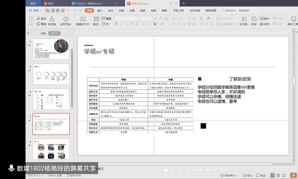The image size is (298, 179).
Task: Open the Insert (插入) ribbon tab
Action: [x=100, y=10]
